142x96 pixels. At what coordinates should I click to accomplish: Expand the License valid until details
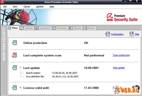pos(21,87)
